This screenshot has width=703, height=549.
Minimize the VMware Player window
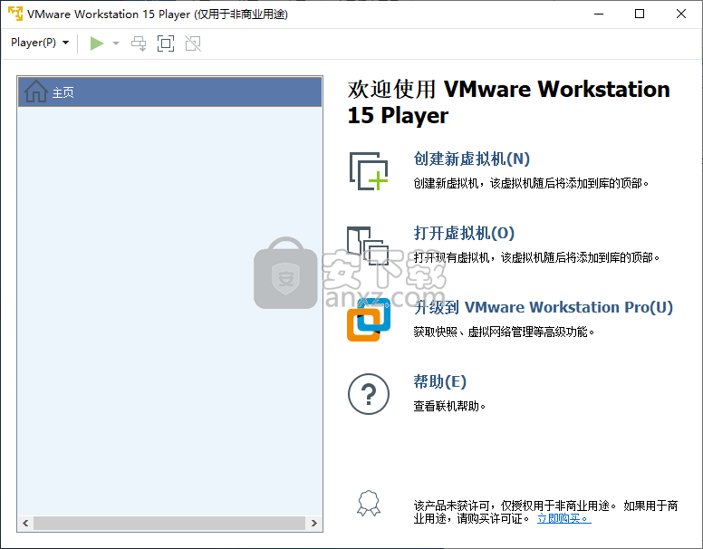(599, 14)
